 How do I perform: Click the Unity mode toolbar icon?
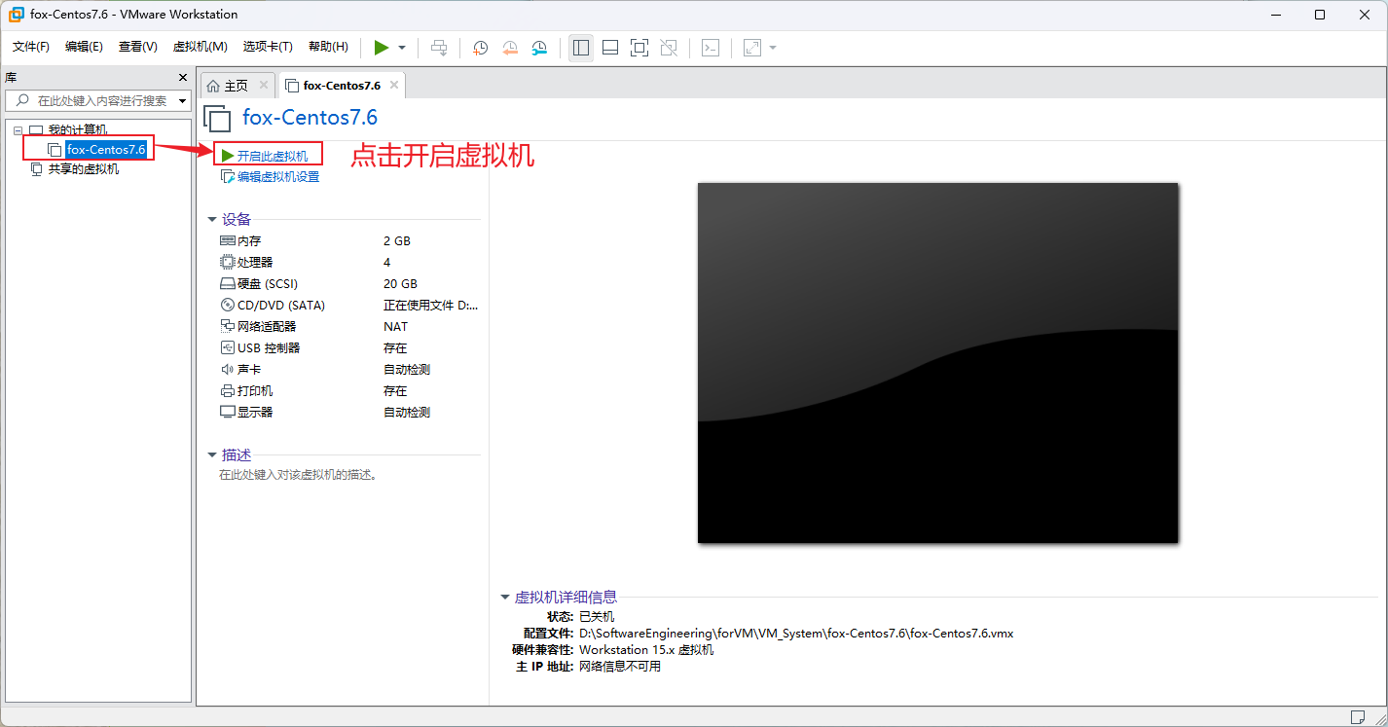click(x=669, y=48)
